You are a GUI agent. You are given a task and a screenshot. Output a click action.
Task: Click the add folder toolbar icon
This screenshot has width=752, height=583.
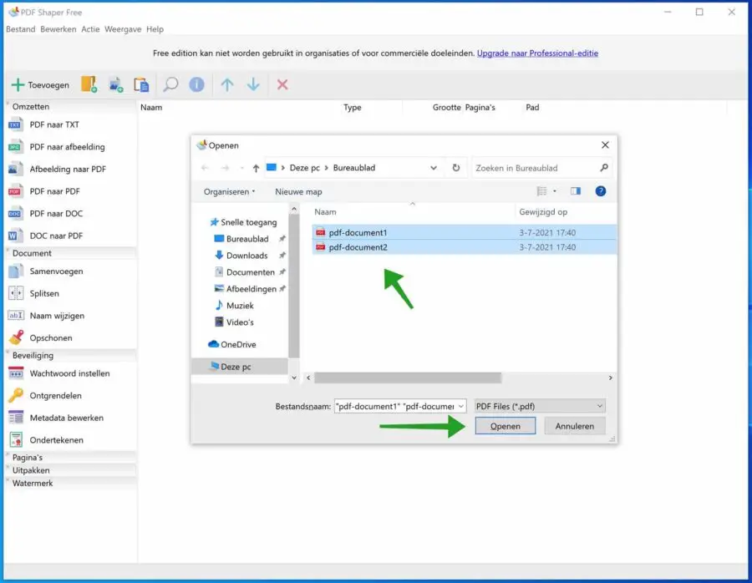pyautogui.click(x=89, y=84)
